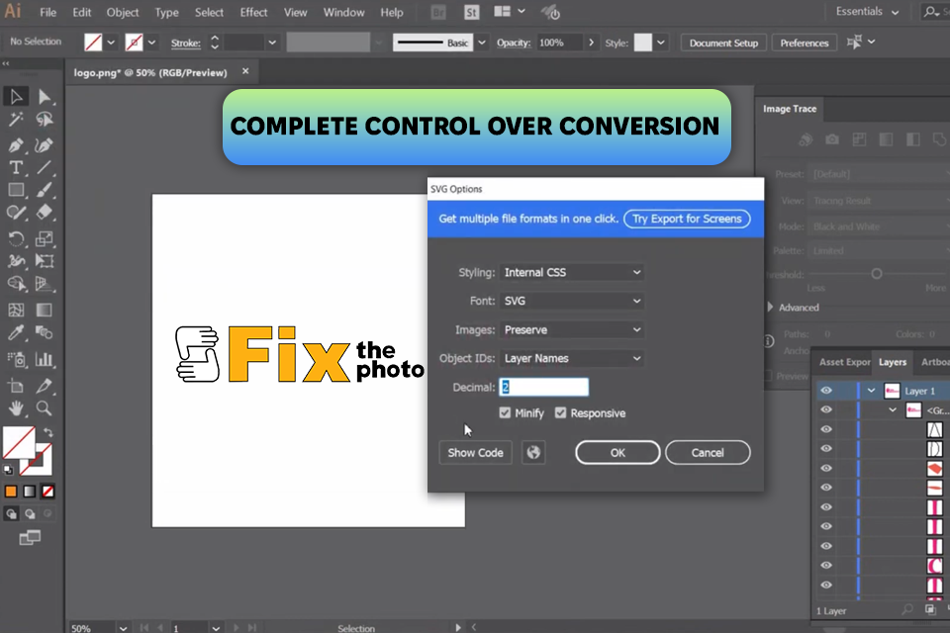Open the Styling dropdown set to Internal CSS
This screenshot has width=950, height=633.
571,273
